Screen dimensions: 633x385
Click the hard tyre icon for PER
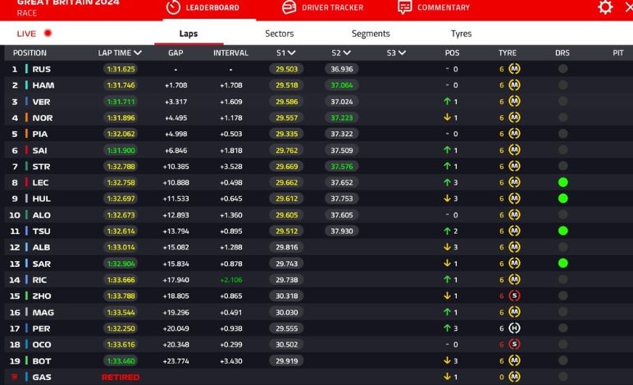pyautogui.click(x=514, y=328)
